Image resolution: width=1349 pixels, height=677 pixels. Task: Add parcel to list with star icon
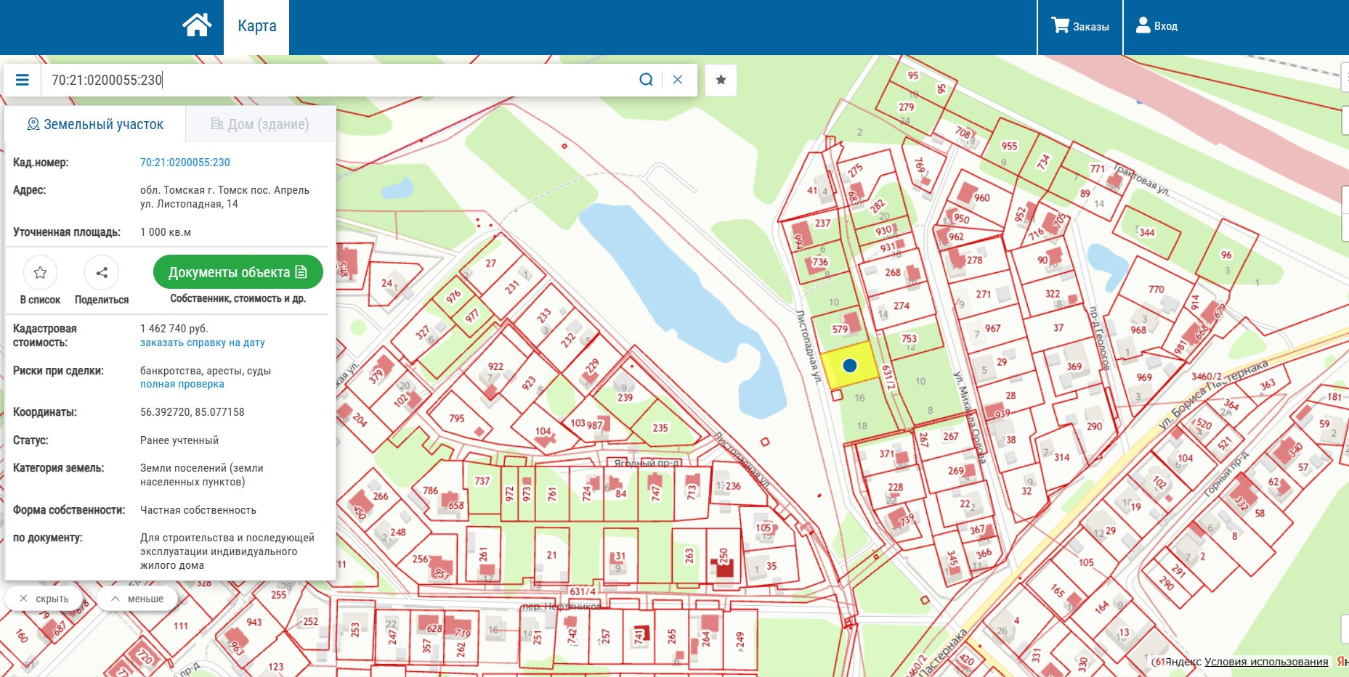tap(40, 273)
